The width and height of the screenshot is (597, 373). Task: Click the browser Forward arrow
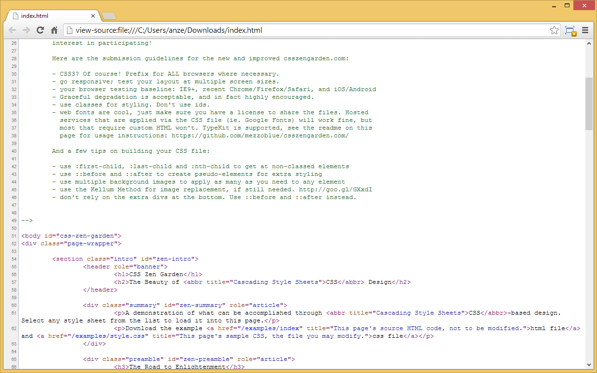pos(26,30)
